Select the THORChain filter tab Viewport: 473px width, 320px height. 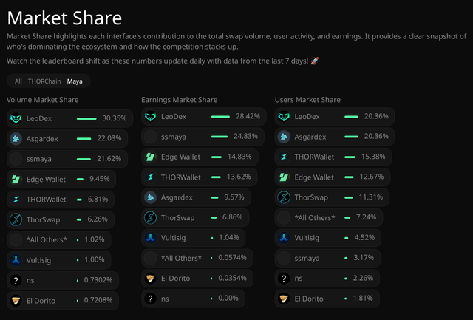point(44,81)
